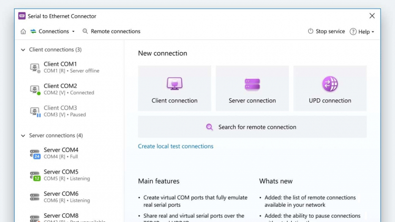Viewport: 395px width, 222px height.
Task: Select Client COM3 in the list
Action: tap(70, 111)
